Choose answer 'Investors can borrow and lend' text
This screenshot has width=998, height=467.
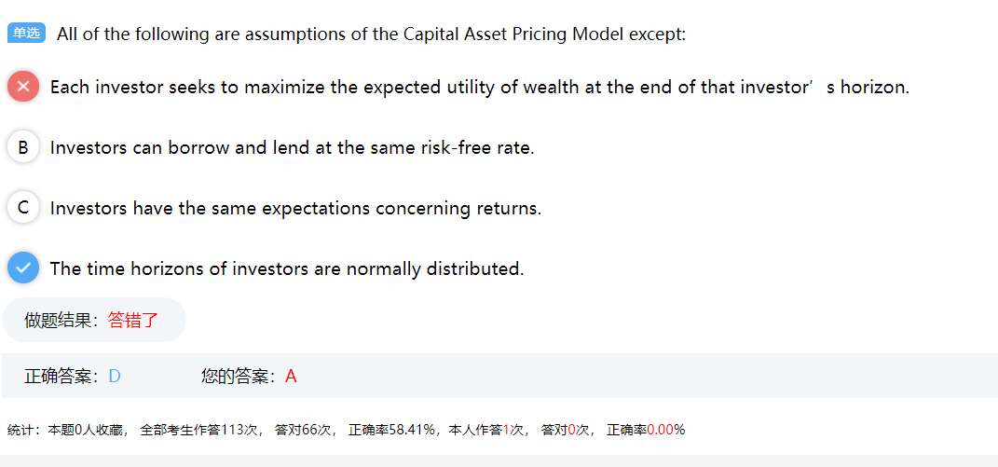pyautogui.click(x=292, y=147)
